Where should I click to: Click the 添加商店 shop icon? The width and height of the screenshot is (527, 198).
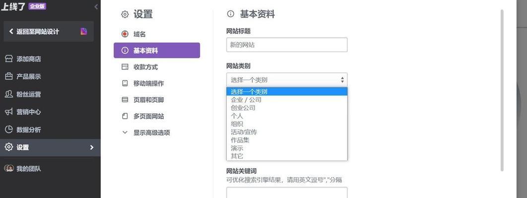pyautogui.click(x=9, y=58)
